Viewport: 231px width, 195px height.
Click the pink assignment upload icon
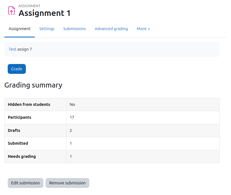12,11
